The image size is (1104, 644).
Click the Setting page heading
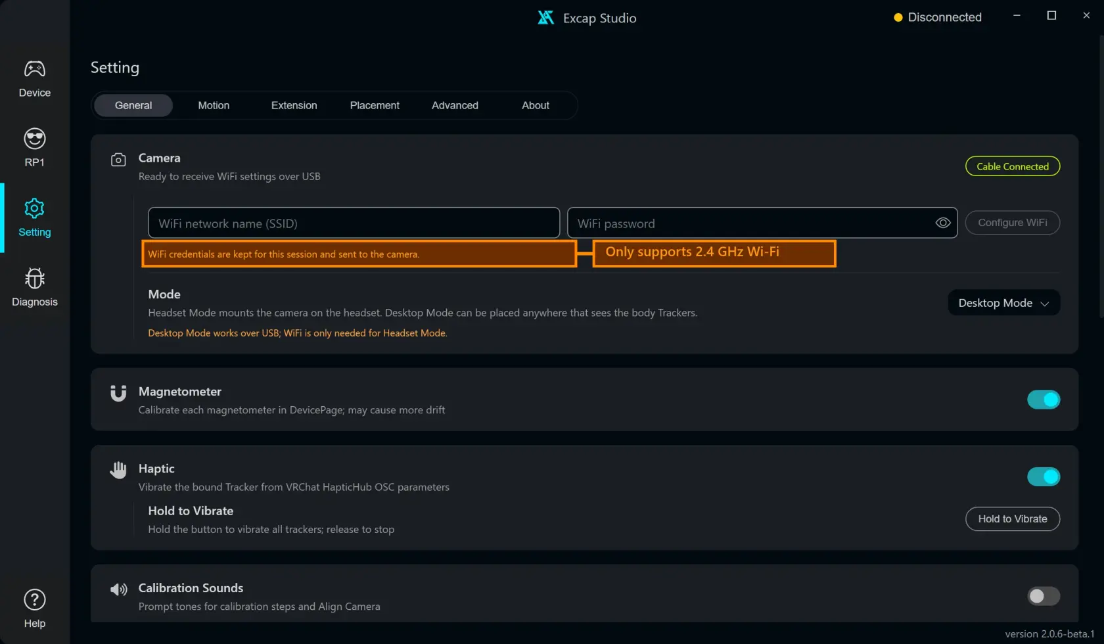pyautogui.click(x=115, y=68)
